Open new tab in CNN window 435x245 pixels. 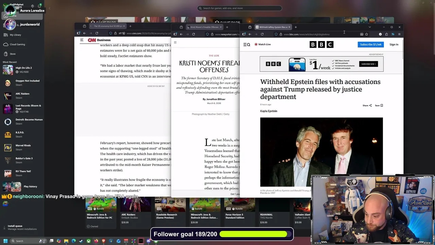point(130,26)
